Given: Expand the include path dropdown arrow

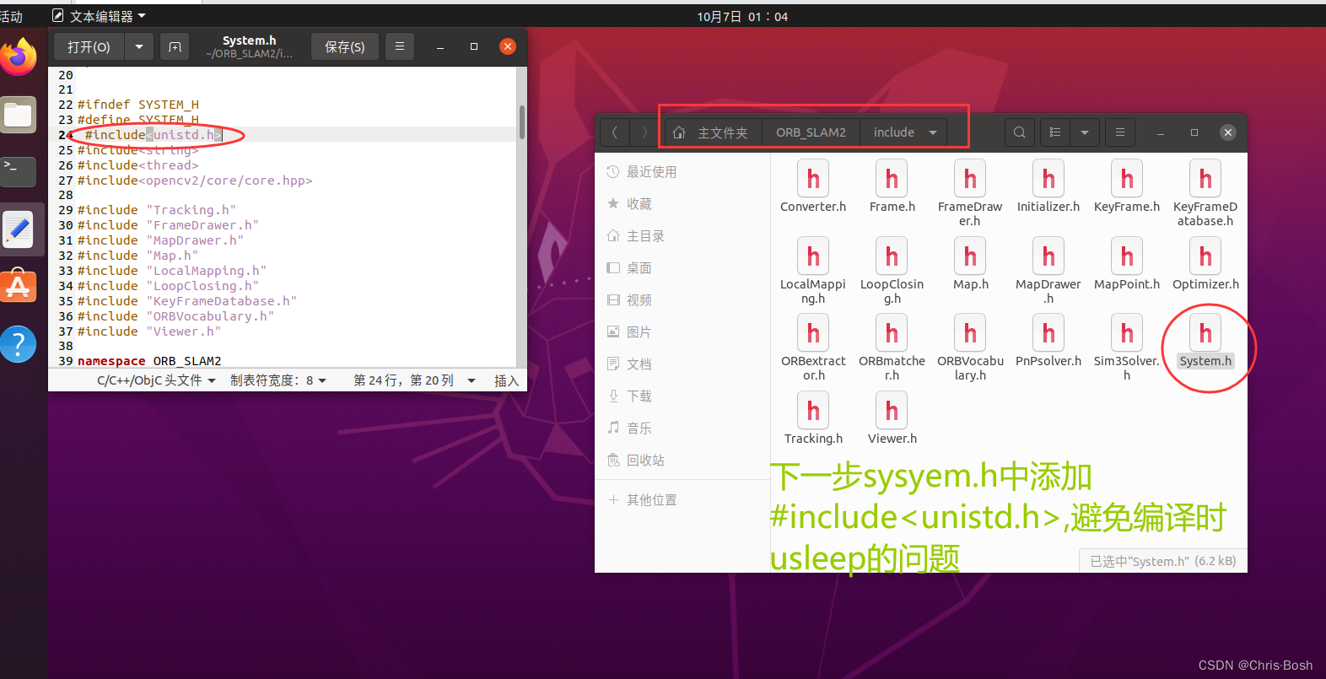Looking at the screenshot, I should [933, 132].
